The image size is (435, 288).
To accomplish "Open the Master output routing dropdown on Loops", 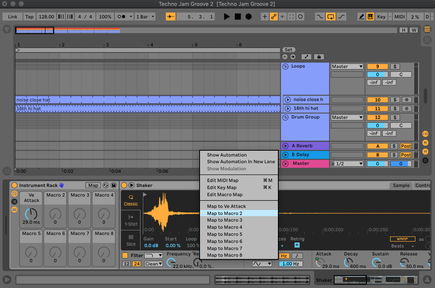I will (x=347, y=66).
